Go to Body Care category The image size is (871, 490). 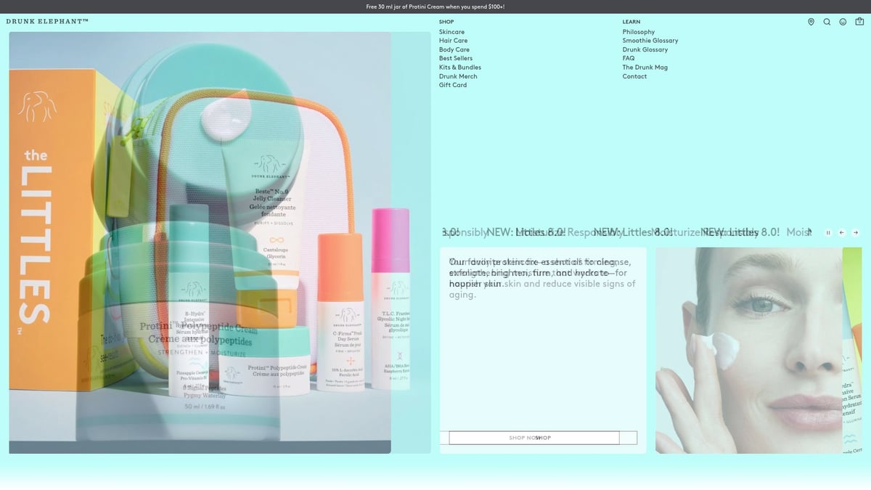(454, 49)
